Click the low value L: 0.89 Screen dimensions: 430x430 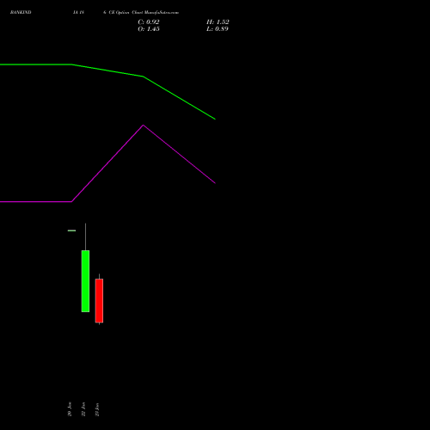[218, 29]
